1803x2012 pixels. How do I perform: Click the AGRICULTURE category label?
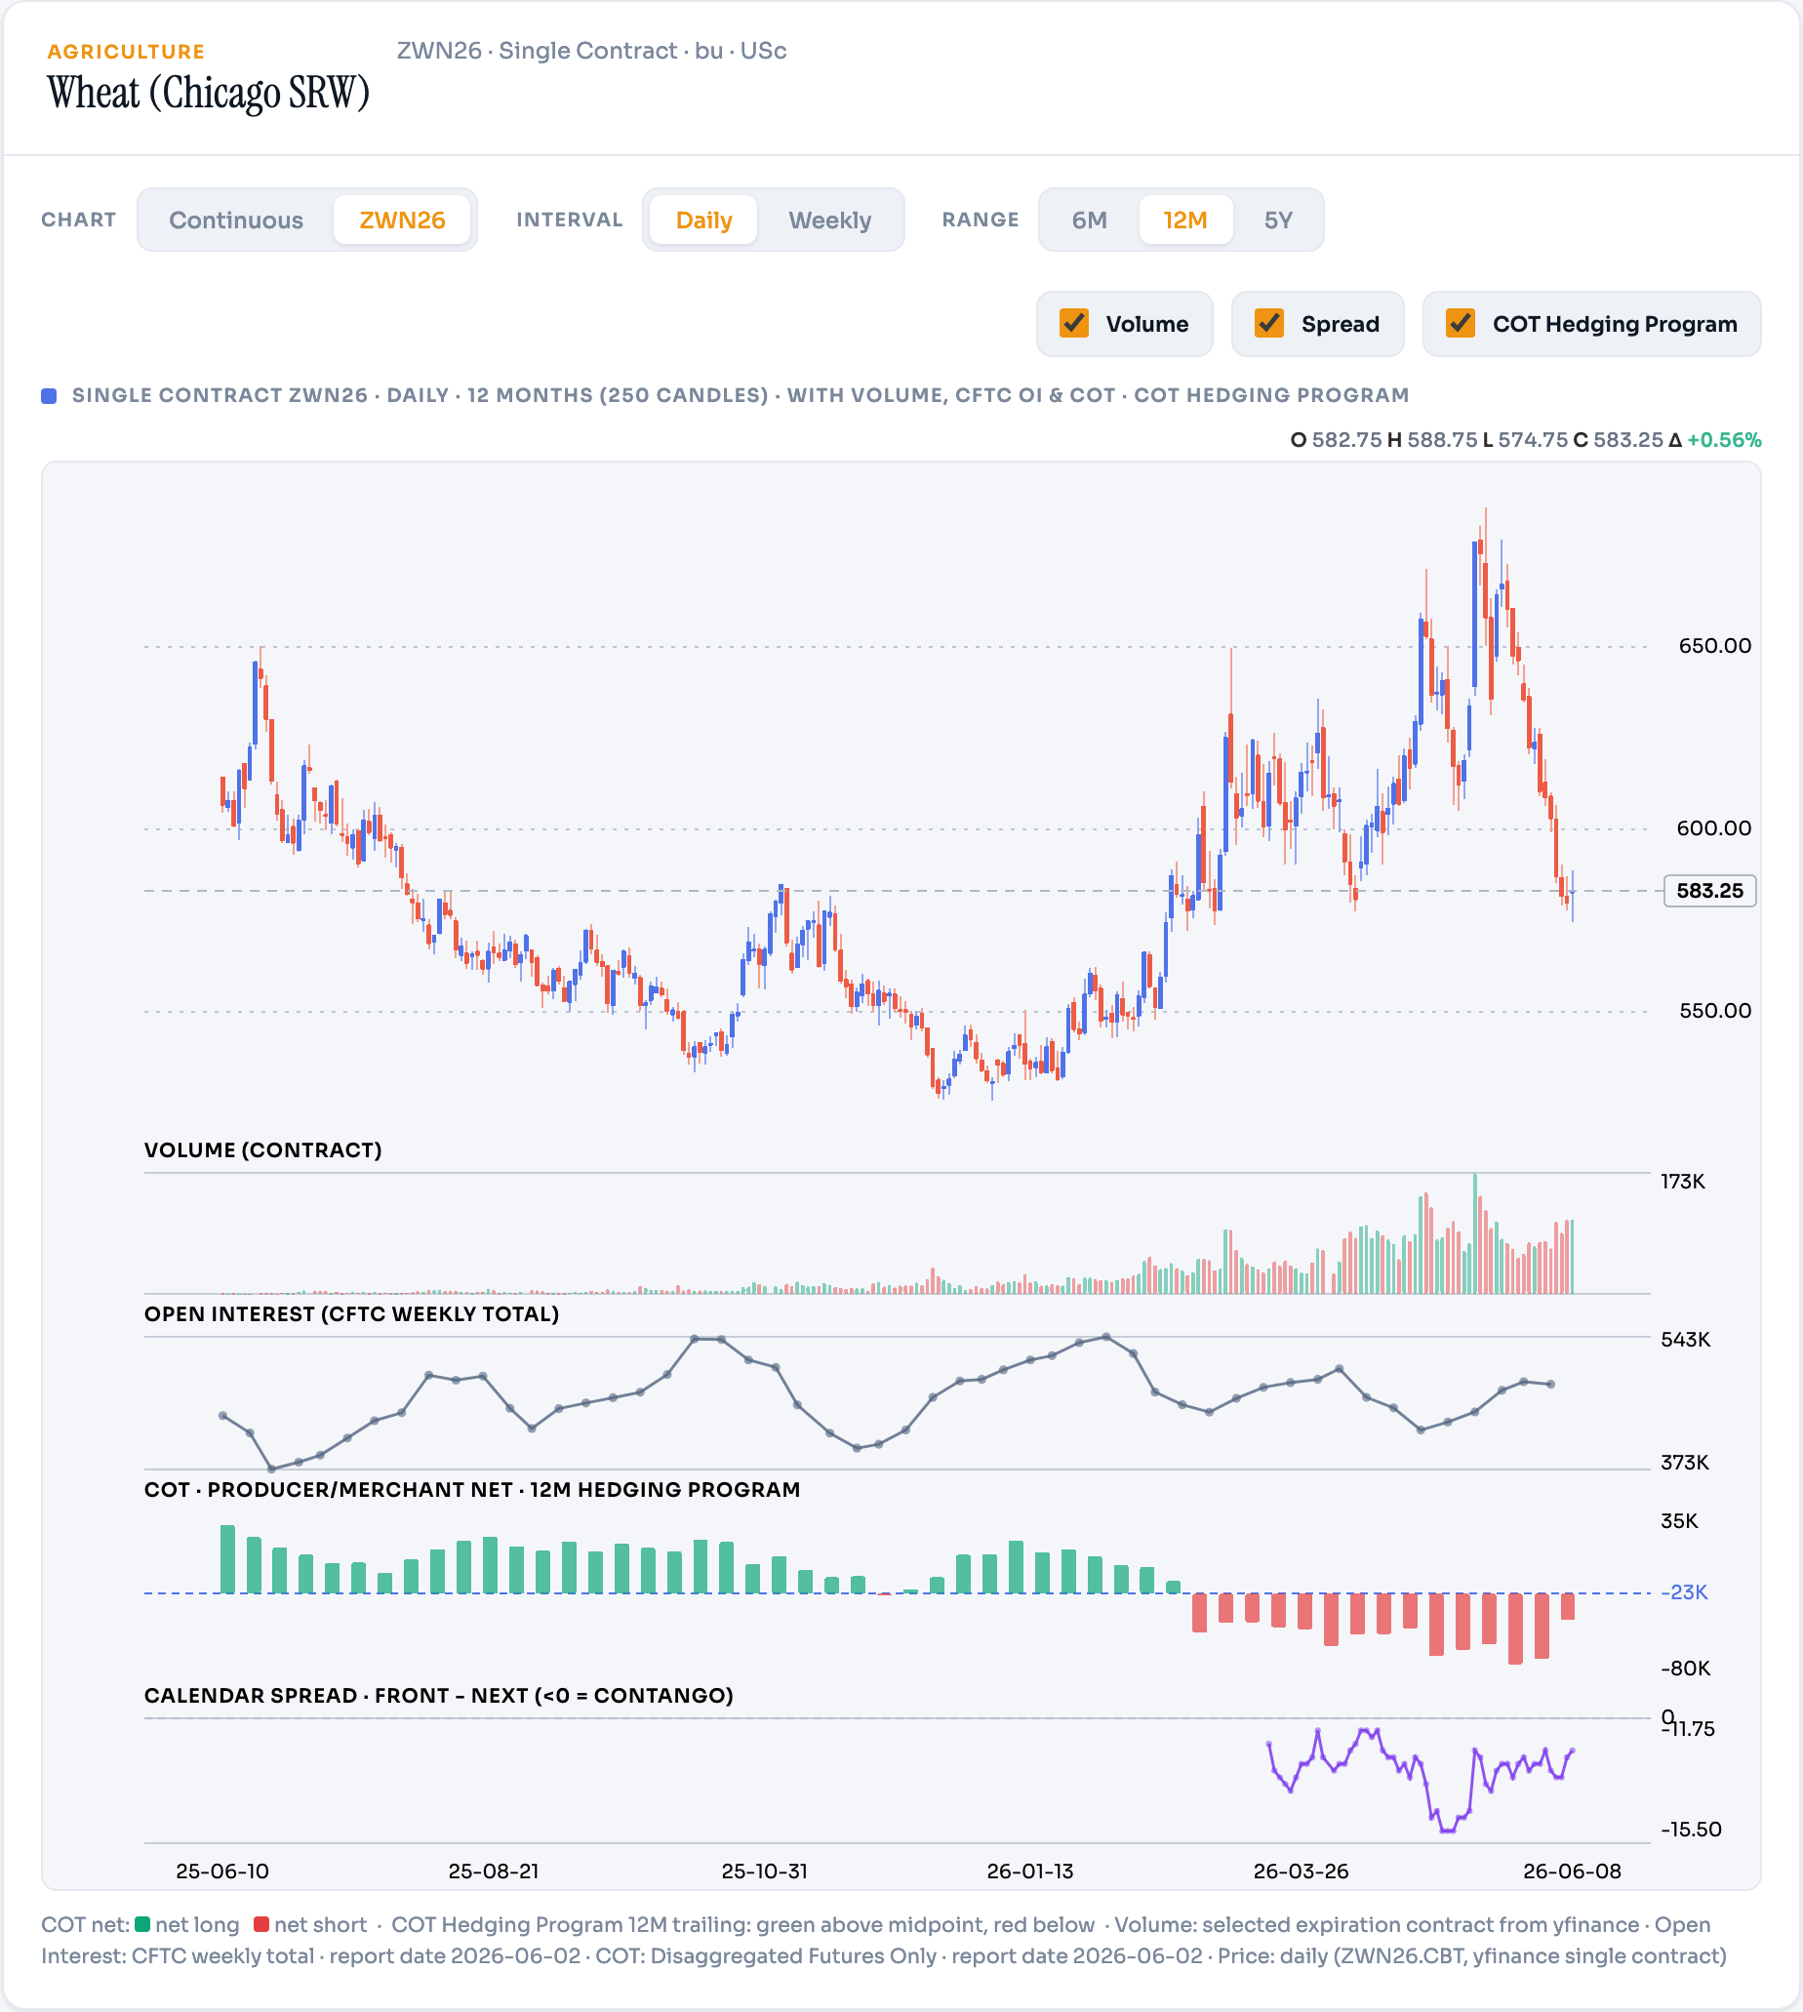pyautogui.click(x=126, y=52)
